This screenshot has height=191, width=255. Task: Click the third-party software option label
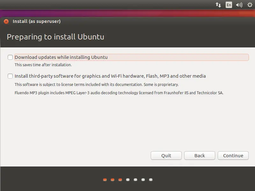(x=110, y=76)
